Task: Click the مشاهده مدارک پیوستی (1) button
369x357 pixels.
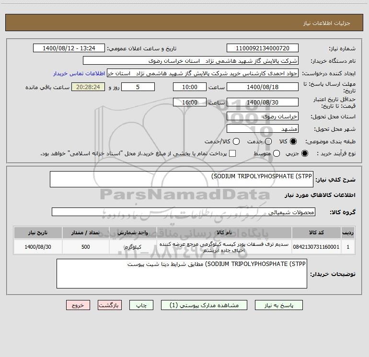Action: point(204,305)
